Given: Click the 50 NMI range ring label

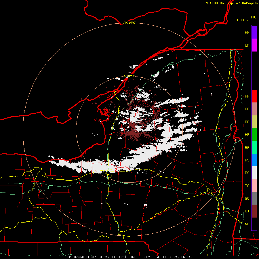Looking at the screenshot, I should coord(129,76).
